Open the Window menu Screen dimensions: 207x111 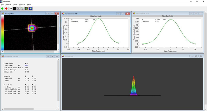click(x=22, y=5)
